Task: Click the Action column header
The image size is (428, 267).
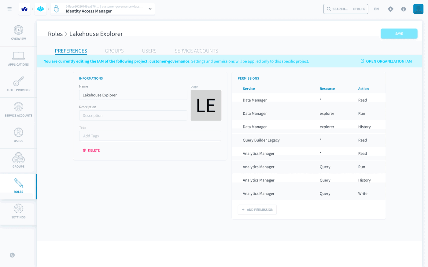Action: [363, 89]
